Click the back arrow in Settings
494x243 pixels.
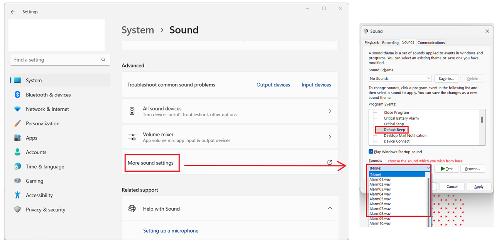tap(13, 12)
